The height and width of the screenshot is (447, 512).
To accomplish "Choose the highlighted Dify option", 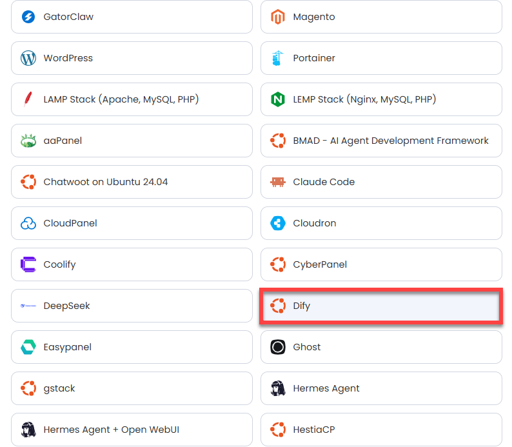I will pyautogui.click(x=381, y=306).
